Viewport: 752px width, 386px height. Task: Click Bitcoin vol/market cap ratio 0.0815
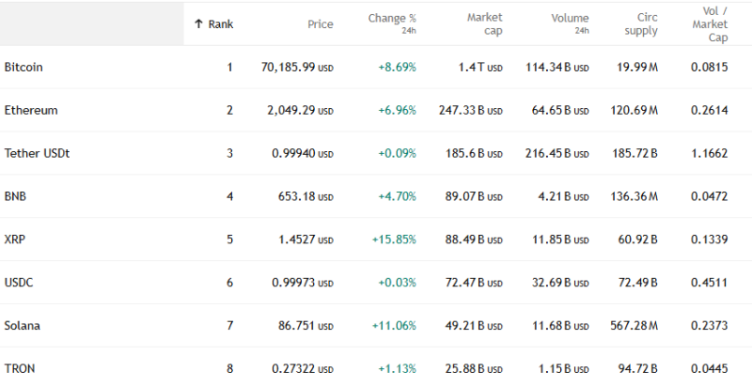(x=710, y=67)
